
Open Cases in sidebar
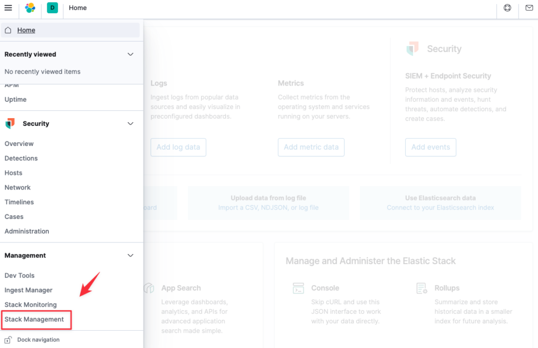14,217
